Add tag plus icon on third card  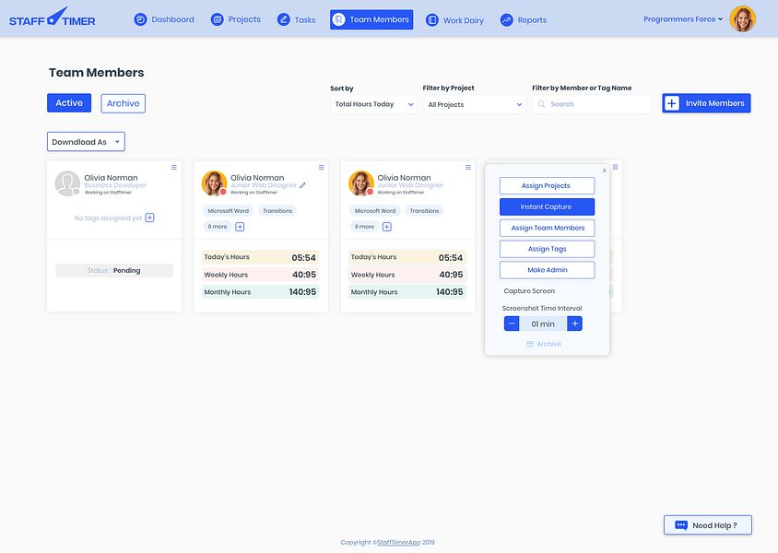[387, 227]
